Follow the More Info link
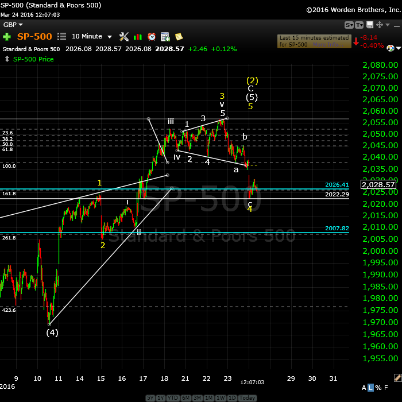The width and height of the screenshot is (402, 402). (x=328, y=45)
